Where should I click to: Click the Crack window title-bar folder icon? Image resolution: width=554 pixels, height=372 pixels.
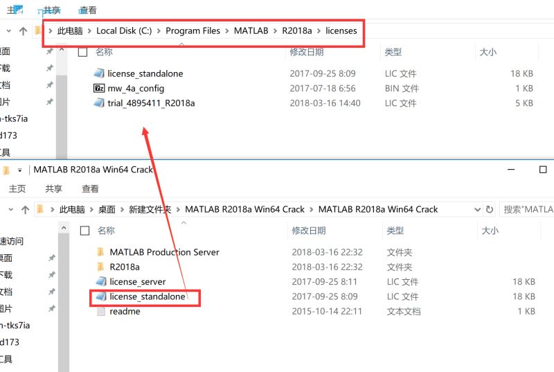click(6, 170)
